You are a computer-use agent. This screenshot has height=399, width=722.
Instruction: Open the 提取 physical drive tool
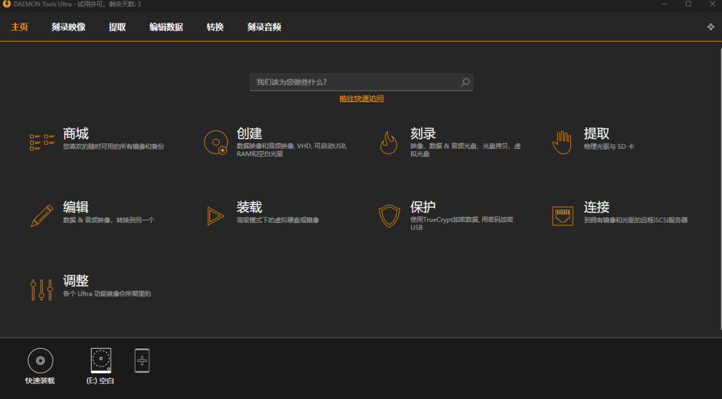tap(596, 133)
